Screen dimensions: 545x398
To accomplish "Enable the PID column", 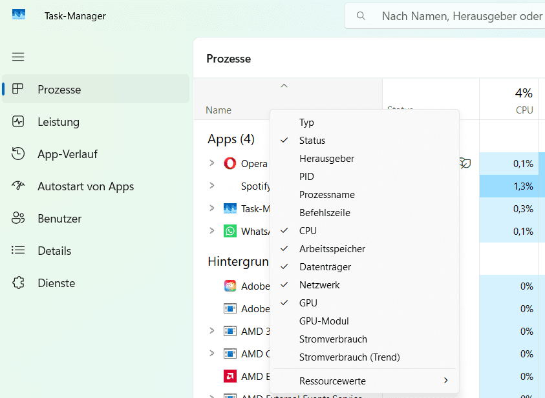I will coord(365,177).
